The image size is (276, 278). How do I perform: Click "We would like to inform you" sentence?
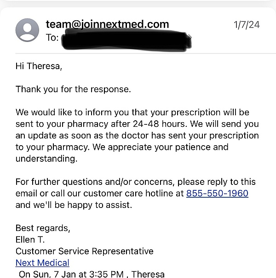coord(83,112)
